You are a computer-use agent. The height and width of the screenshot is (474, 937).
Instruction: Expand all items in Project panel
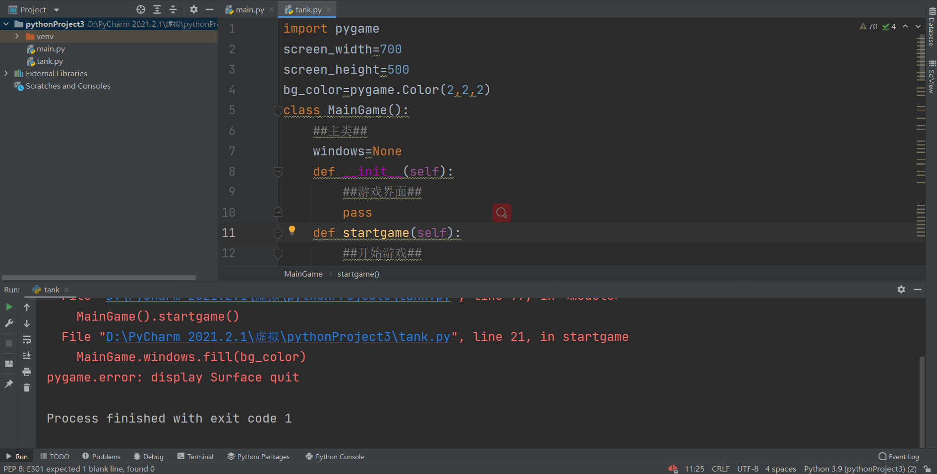(157, 9)
